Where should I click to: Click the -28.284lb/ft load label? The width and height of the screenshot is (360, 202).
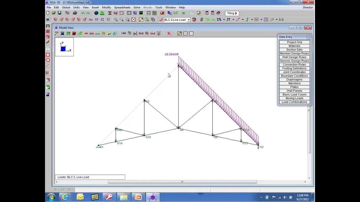(171, 54)
